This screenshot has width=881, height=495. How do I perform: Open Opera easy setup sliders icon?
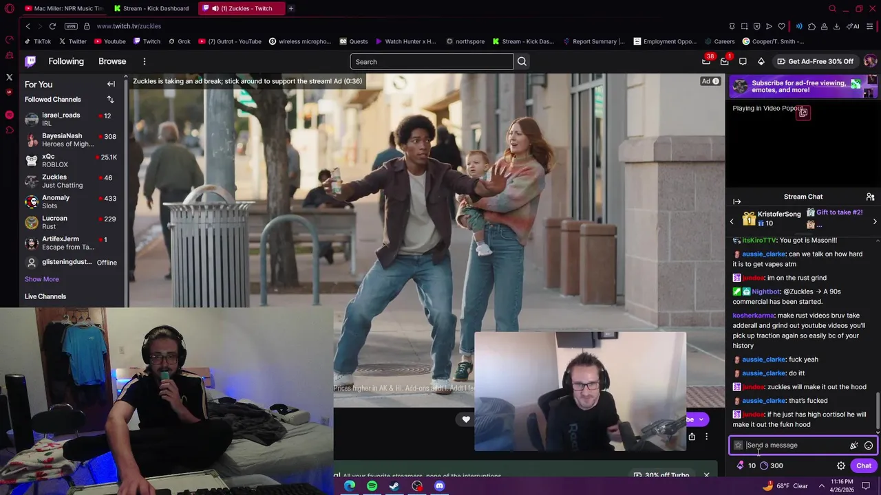(x=870, y=26)
